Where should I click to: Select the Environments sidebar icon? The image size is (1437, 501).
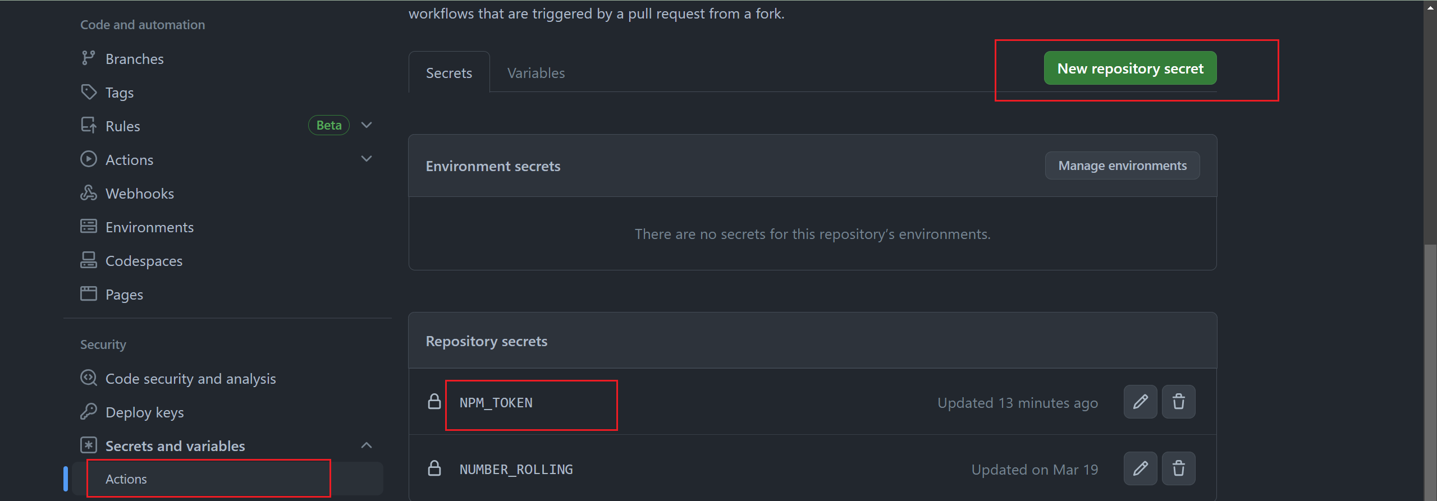click(x=89, y=226)
